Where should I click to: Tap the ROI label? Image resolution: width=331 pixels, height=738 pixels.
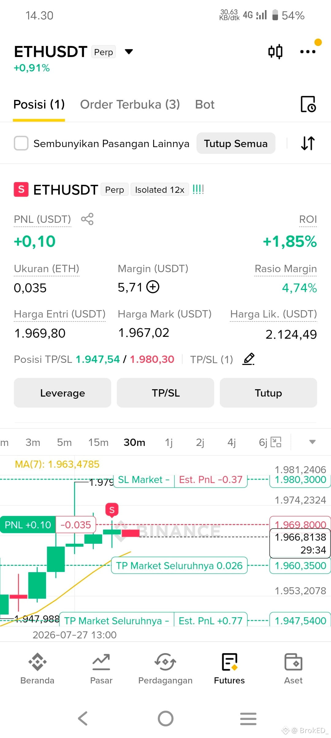[308, 219]
